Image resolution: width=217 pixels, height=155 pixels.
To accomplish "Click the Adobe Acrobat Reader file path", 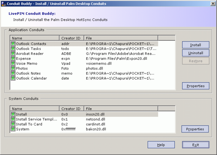I will [120, 54].
